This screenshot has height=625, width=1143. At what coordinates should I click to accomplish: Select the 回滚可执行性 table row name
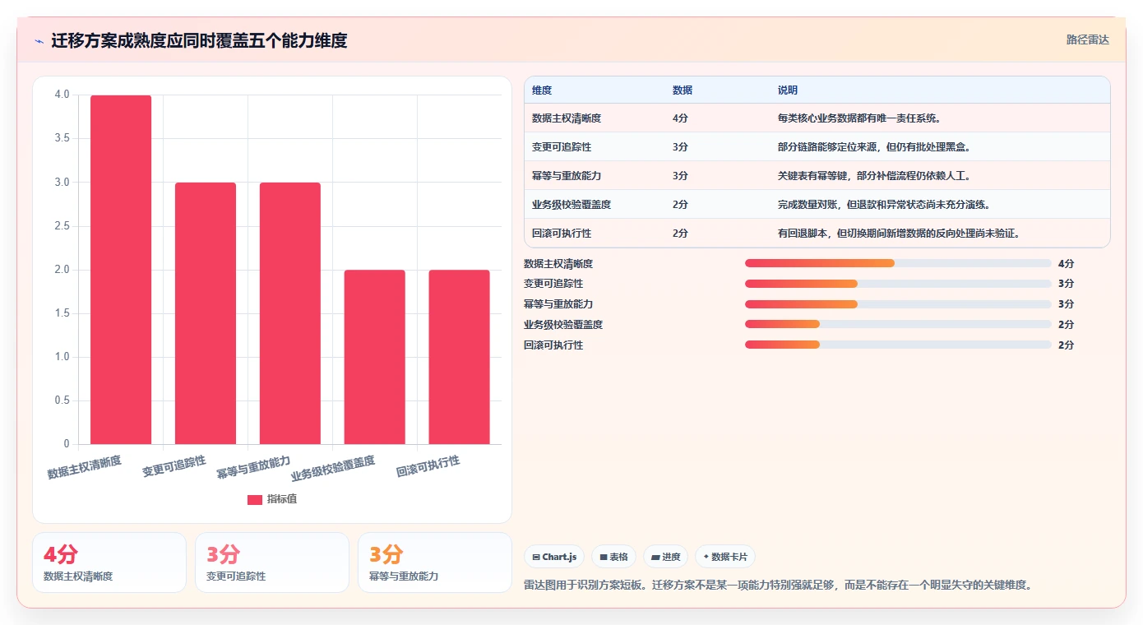coord(562,234)
